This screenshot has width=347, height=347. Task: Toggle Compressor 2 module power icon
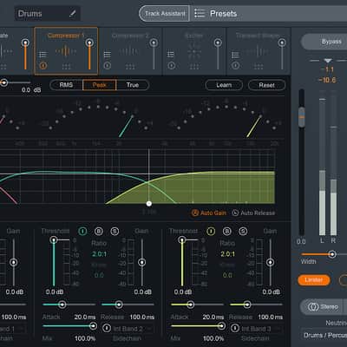pyautogui.click(x=107, y=66)
